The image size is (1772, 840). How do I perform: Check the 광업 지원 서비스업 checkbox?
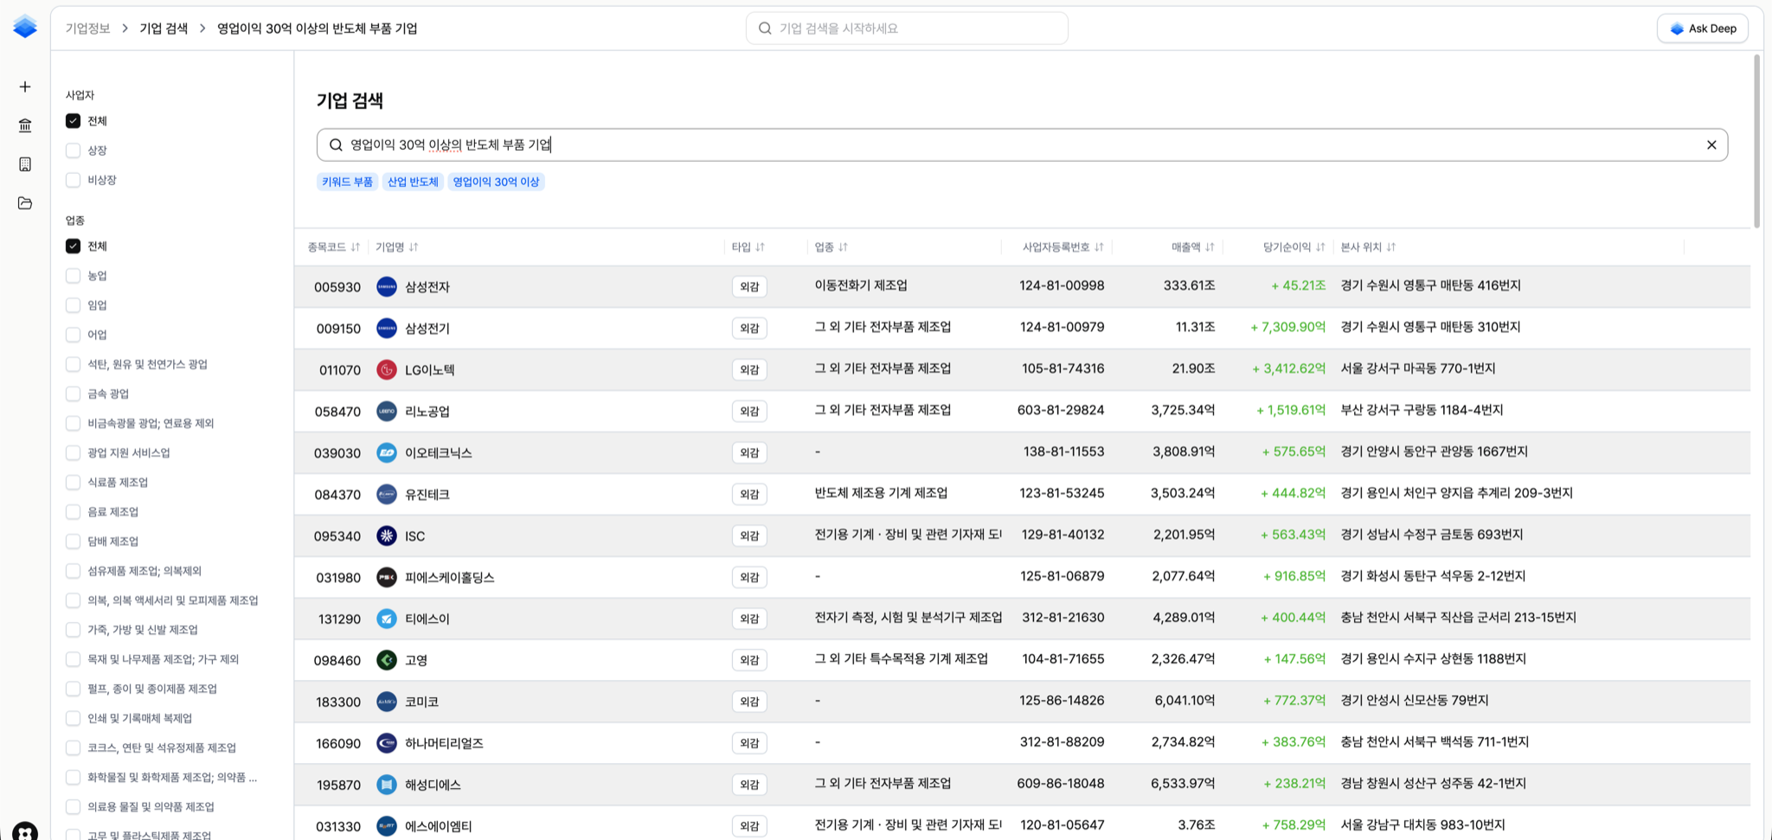(x=74, y=452)
